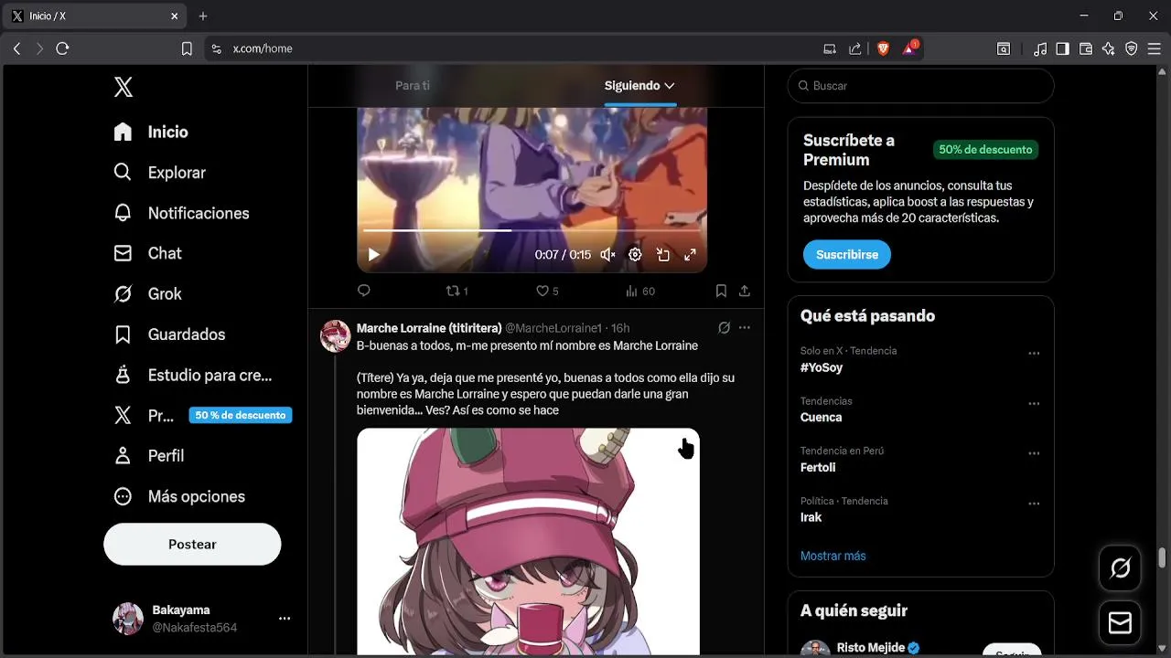Share the video post
The width and height of the screenshot is (1171, 658).
[x=745, y=291]
